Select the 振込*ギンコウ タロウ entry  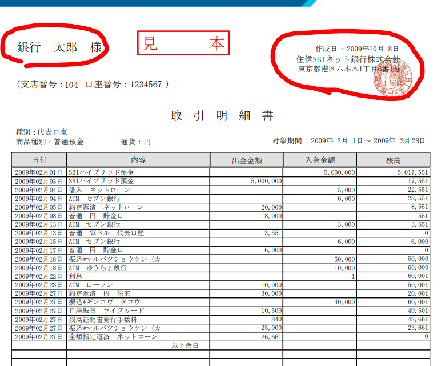105,302
